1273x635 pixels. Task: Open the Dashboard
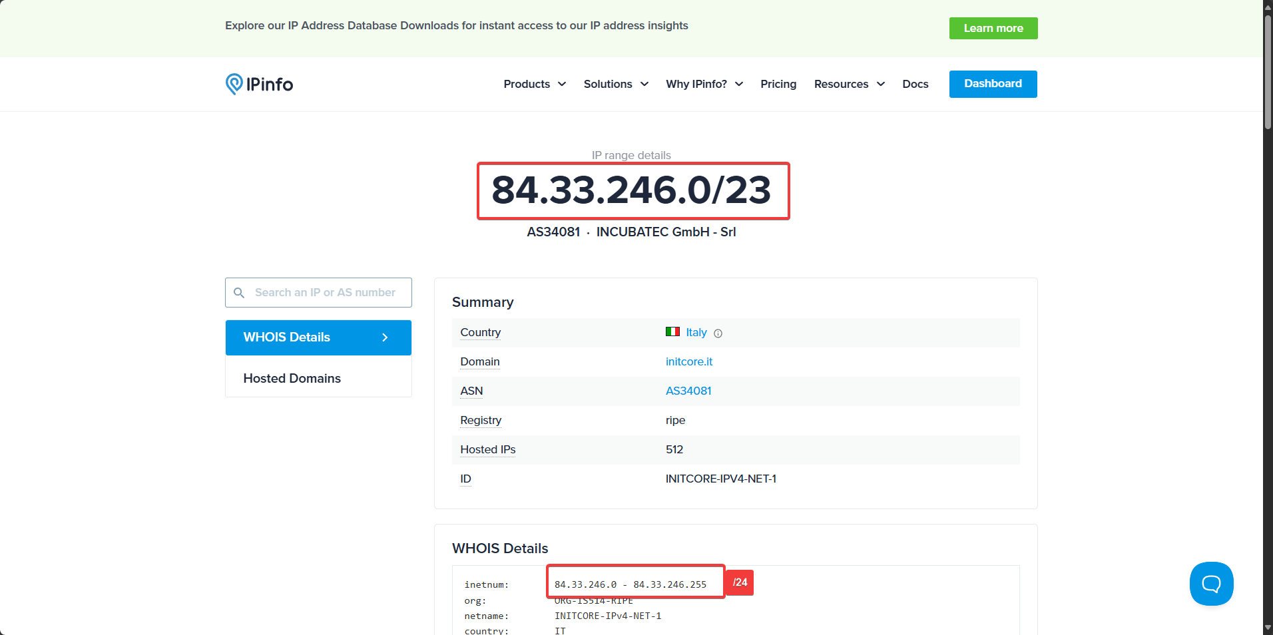(993, 84)
